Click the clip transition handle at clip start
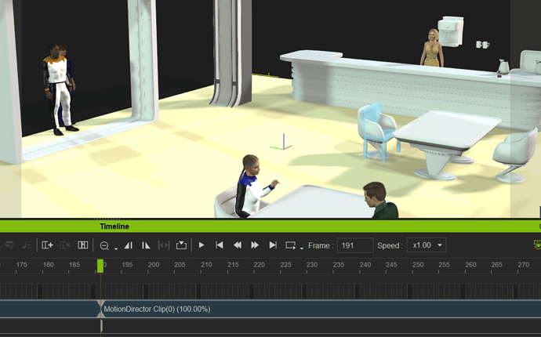The width and height of the screenshot is (541, 337). coord(100,309)
